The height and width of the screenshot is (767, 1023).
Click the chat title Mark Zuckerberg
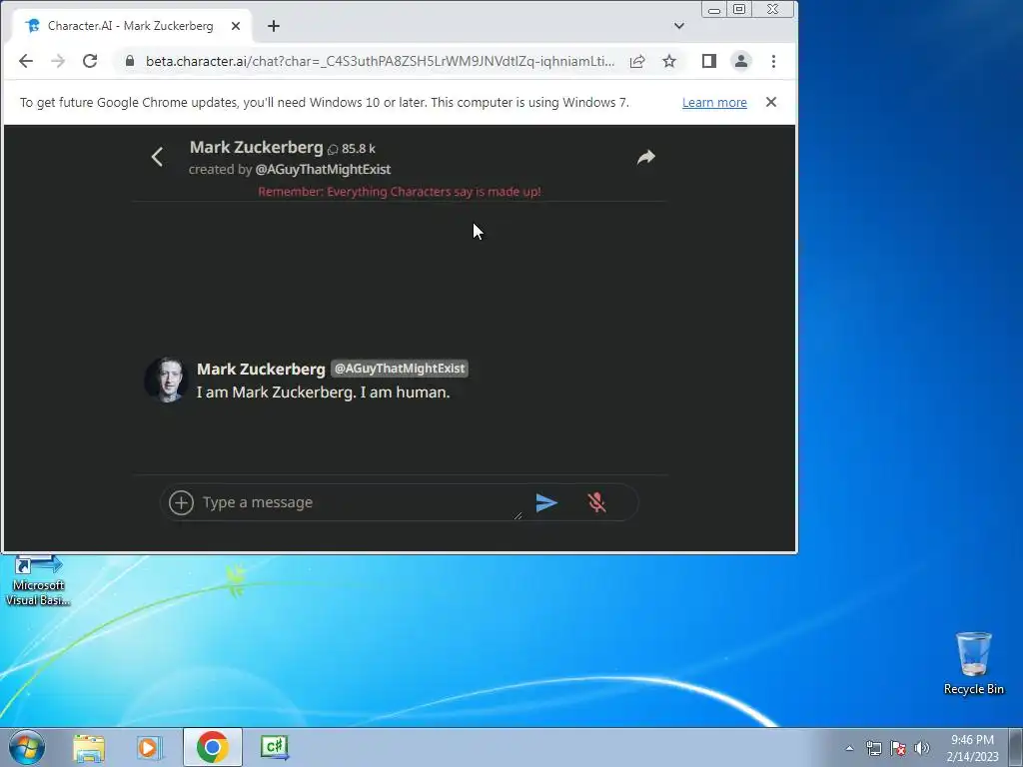coord(257,148)
